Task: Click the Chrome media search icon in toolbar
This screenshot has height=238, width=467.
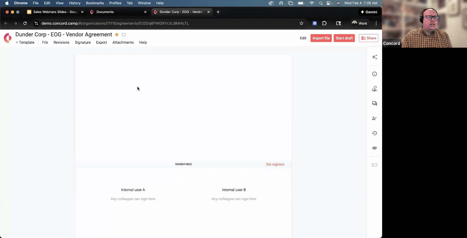Action: coord(339,23)
